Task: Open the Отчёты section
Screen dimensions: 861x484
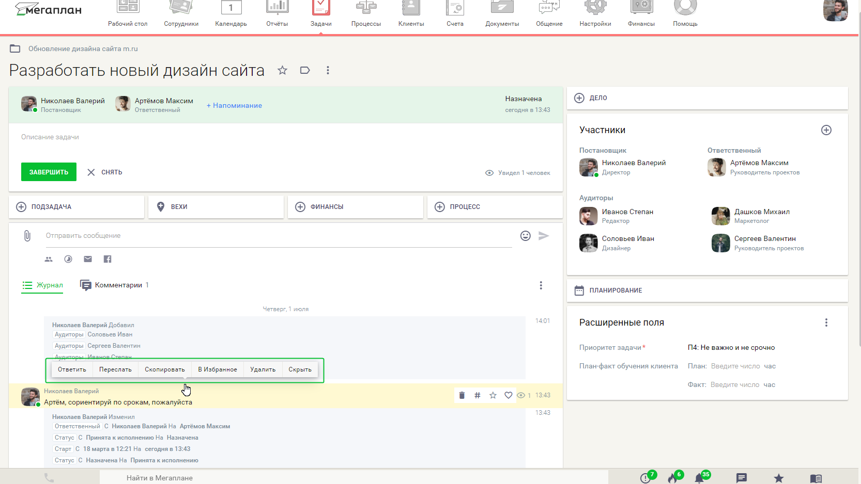Action: (277, 14)
